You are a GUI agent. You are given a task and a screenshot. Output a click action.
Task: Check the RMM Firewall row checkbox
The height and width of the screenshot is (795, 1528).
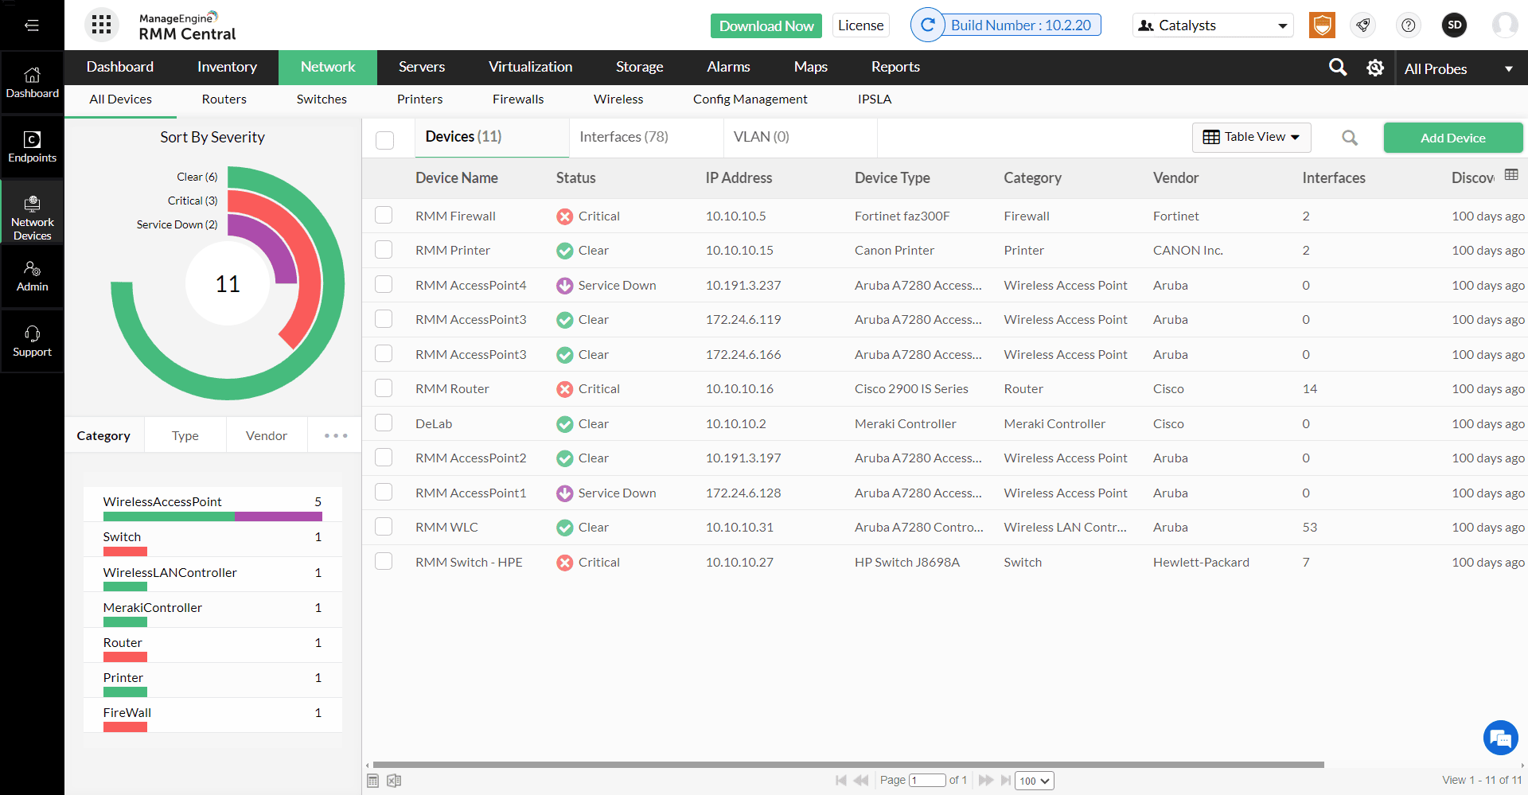click(x=384, y=215)
